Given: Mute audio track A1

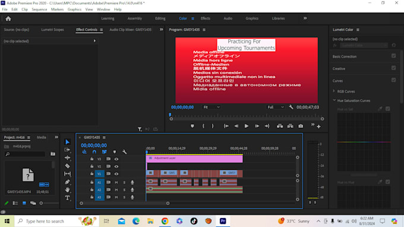Looking at the screenshot, I should tap(116, 182).
